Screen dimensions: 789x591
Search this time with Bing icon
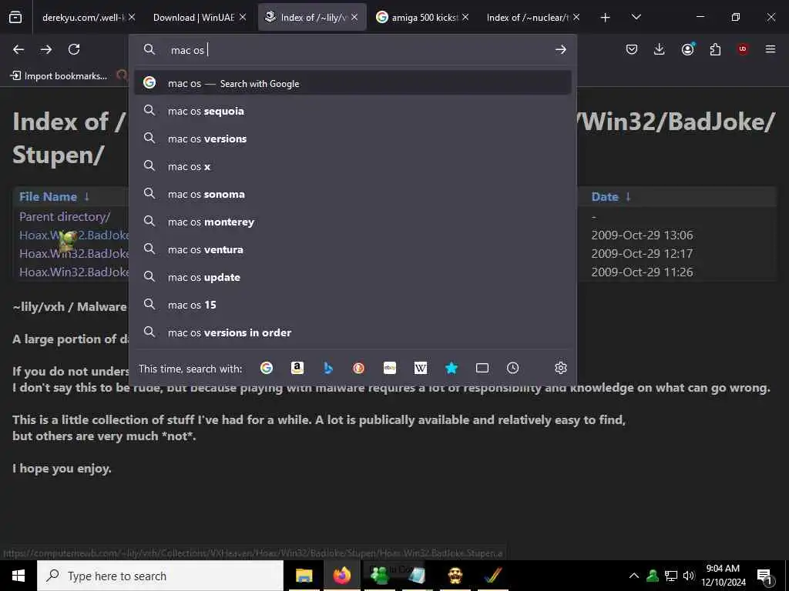(x=328, y=369)
